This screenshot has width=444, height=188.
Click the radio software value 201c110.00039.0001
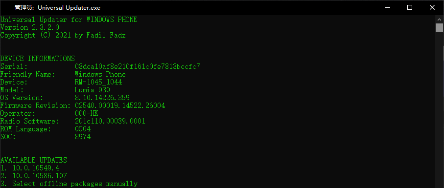click(110, 121)
